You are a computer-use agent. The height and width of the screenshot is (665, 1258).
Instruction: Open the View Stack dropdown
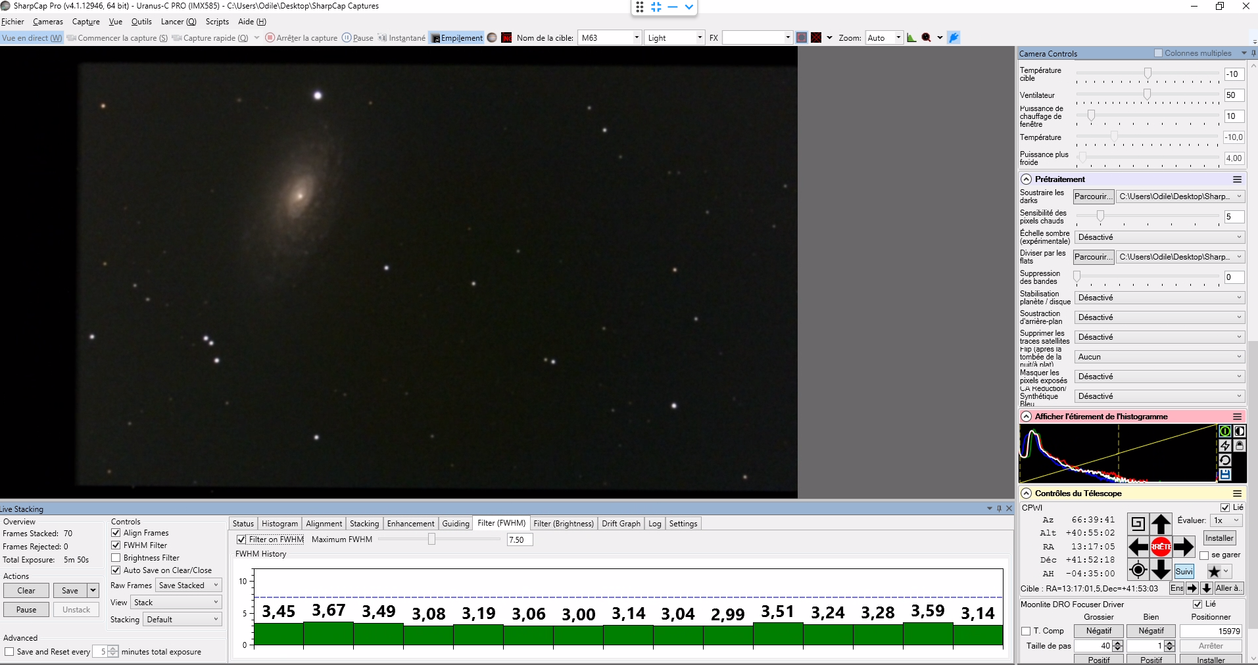point(176,603)
